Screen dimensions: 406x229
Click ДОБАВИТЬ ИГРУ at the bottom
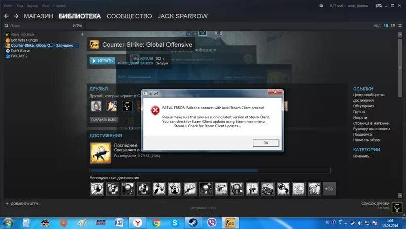[23, 204]
